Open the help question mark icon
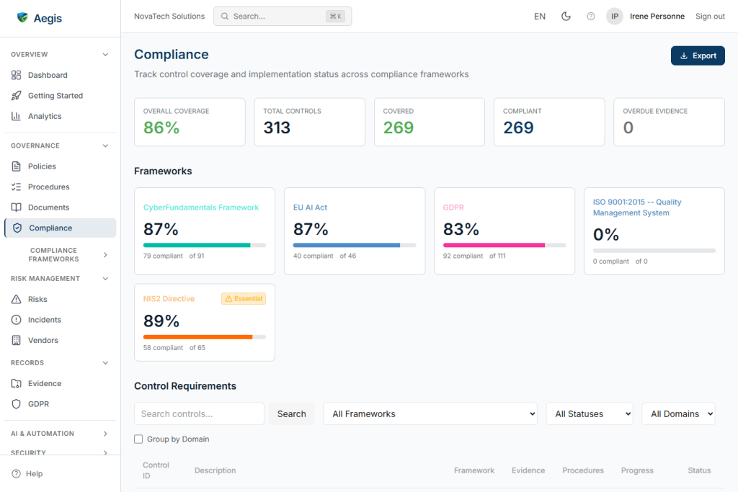This screenshot has width=738, height=492. [x=590, y=15]
